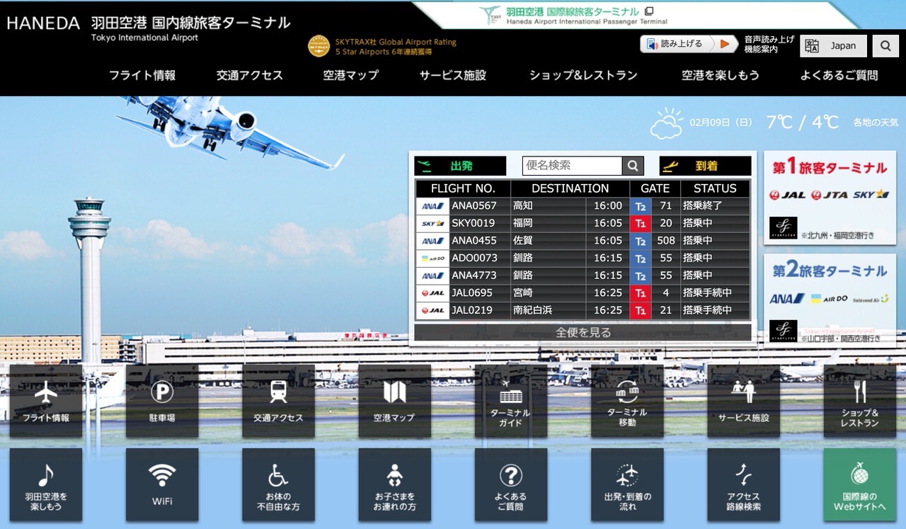The image size is (906, 529).
Task: Click the orange play button for 読み上げる
Action: click(x=723, y=44)
